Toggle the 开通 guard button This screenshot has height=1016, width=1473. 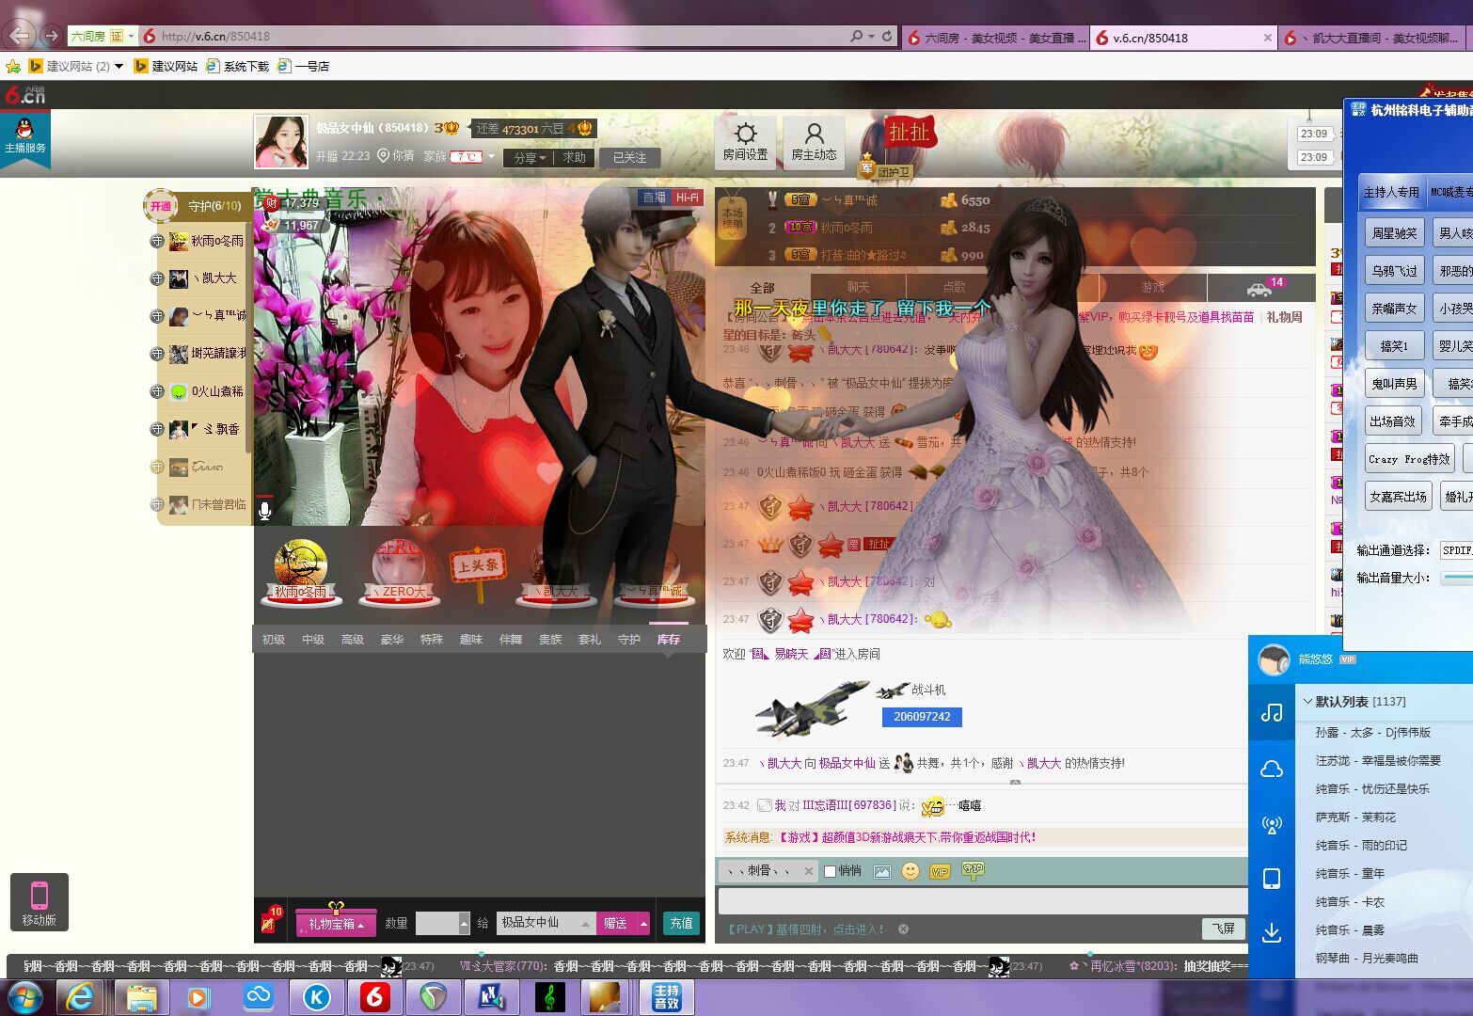click(161, 206)
